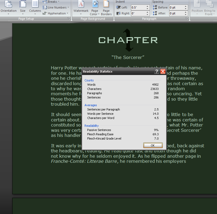Image resolution: width=217 pixels, height=214 pixels.
Task: Open the Columns layout menu
Action: (35, 7)
